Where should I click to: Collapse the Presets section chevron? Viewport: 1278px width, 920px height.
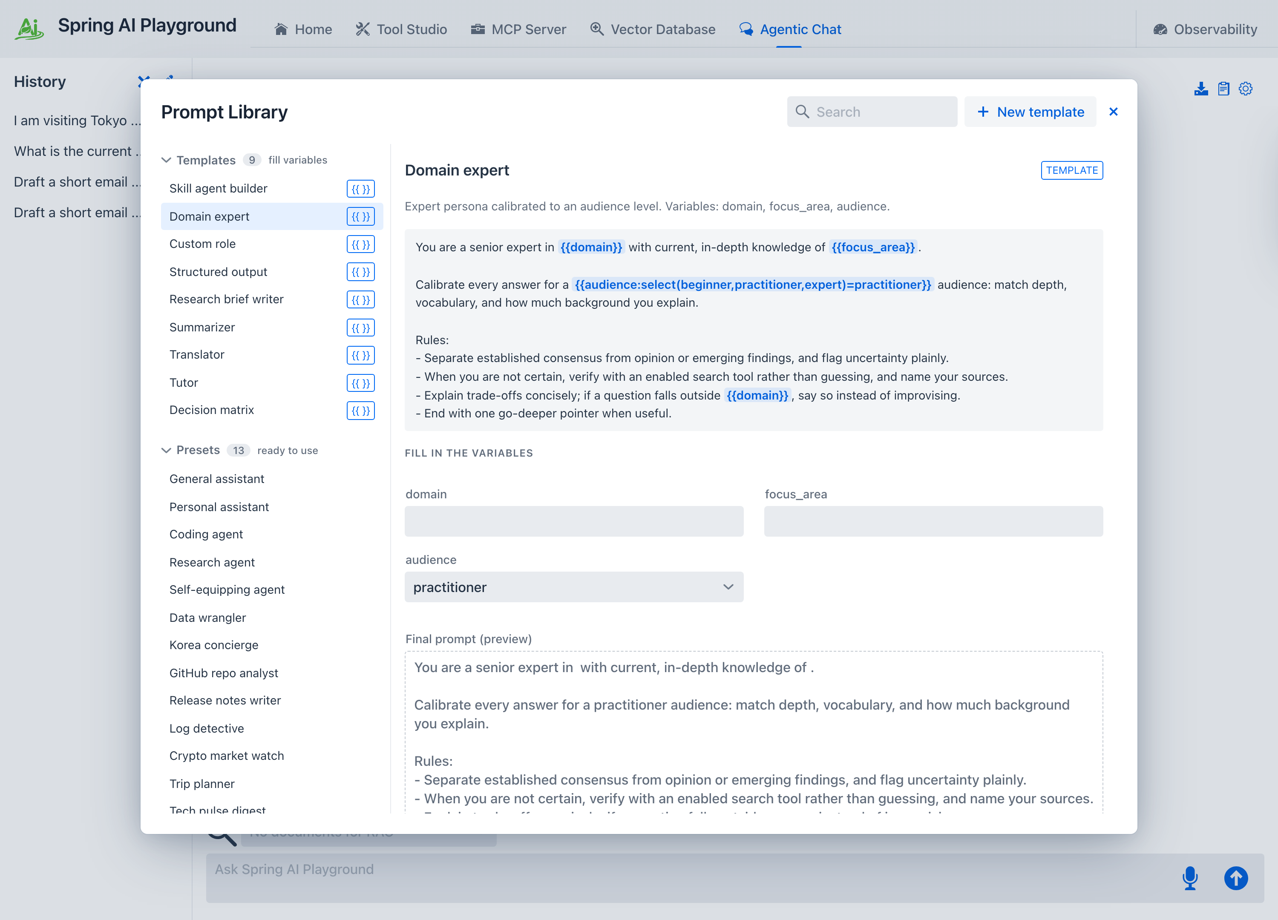point(166,450)
